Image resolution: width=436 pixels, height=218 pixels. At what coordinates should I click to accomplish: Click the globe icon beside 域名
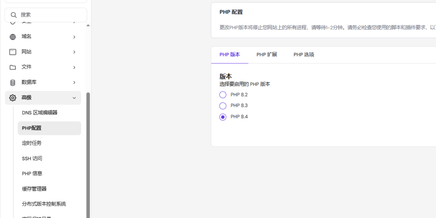pyautogui.click(x=13, y=37)
